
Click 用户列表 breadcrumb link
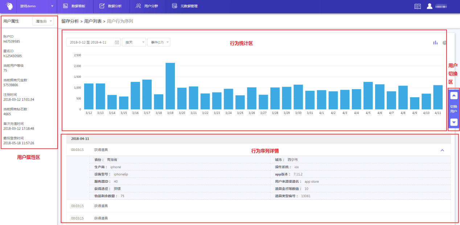[93, 21]
